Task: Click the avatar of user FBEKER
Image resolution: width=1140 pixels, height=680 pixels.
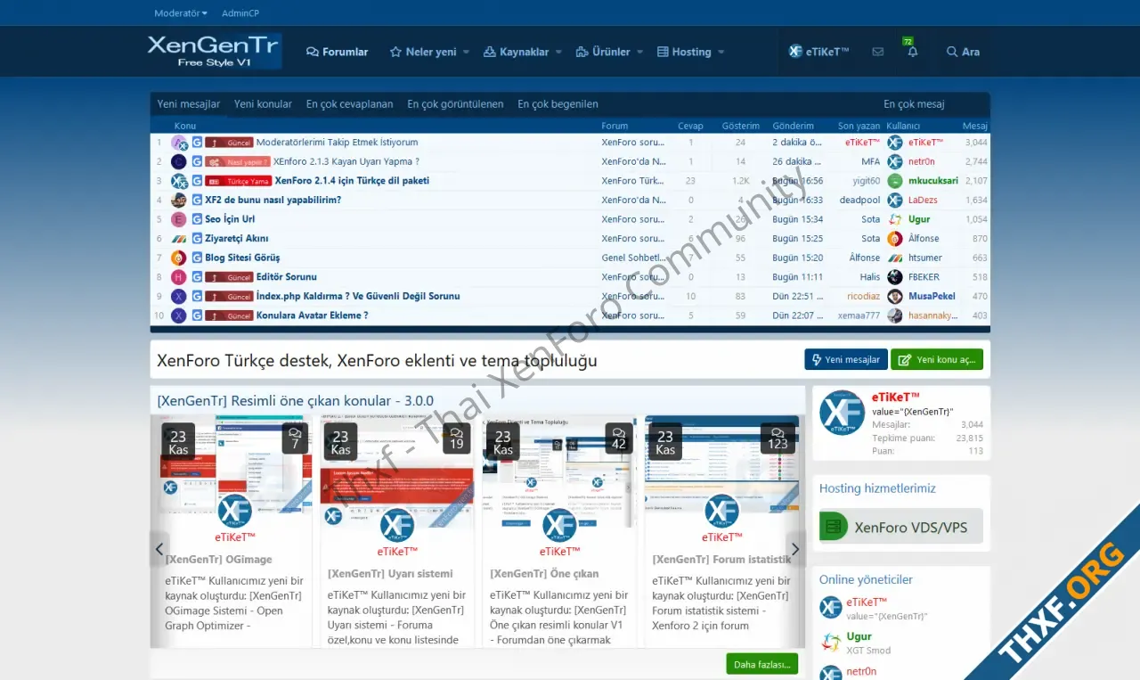Action: pyautogui.click(x=895, y=277)
